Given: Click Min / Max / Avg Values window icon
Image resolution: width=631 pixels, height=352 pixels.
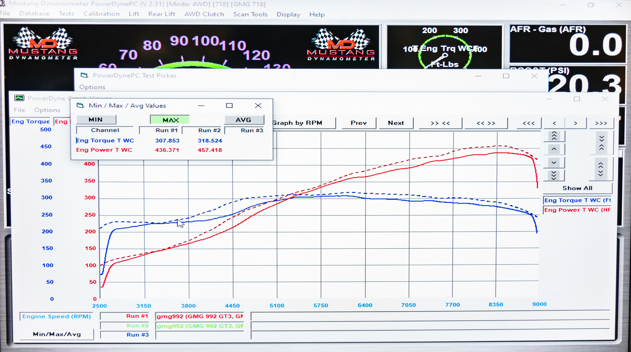Looking at the screenshot, I should point(80,106).
